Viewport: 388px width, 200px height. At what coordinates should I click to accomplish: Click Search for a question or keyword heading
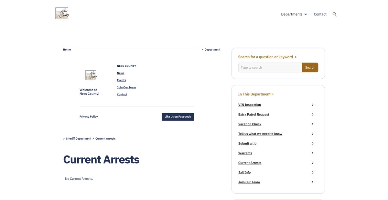(267, 57)
